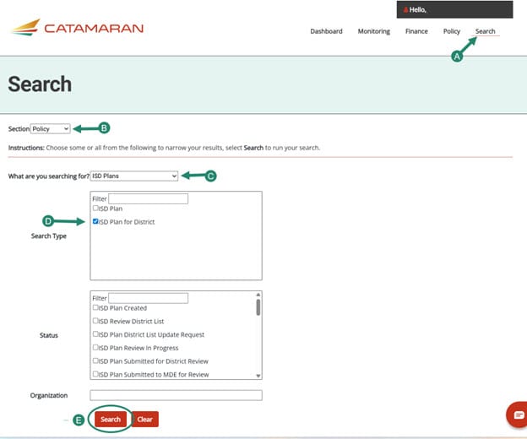Check ISD Review District List status
This screenshot has height=439, width=527.
(x=95, y=321)
